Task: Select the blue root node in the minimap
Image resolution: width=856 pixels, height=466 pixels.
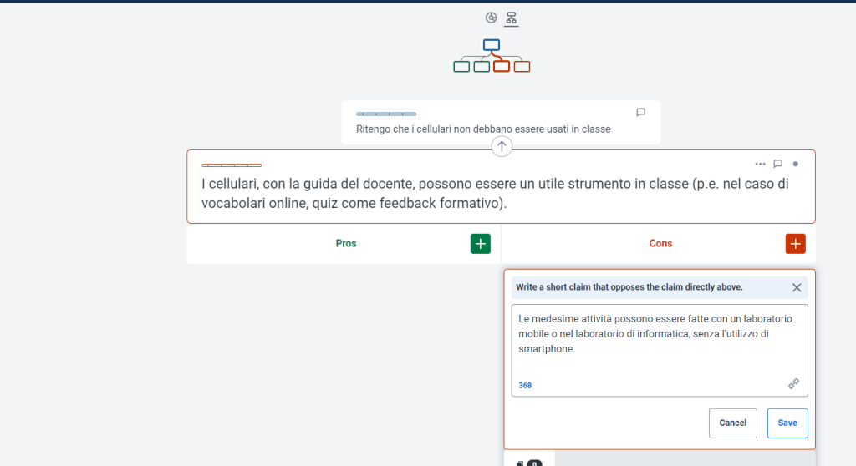Action: [492, 45]
